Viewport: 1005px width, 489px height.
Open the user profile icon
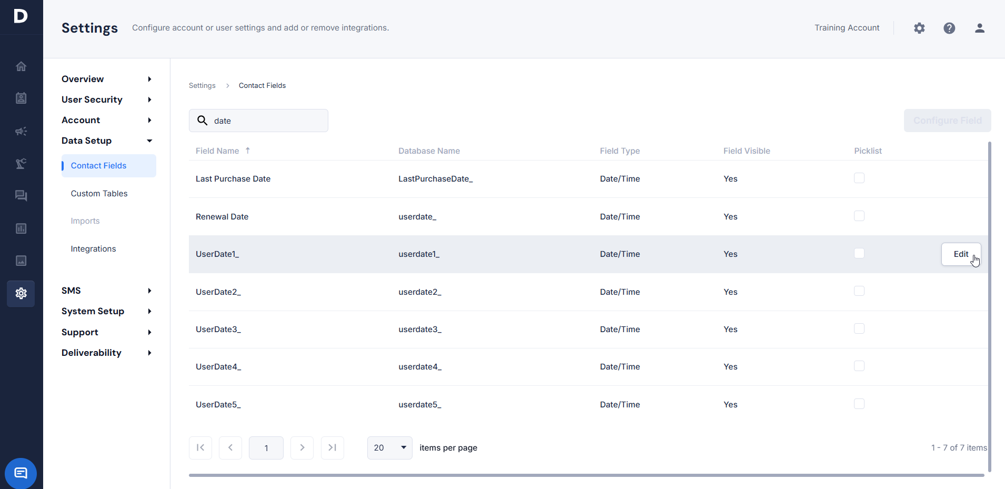[x=979, y=28]
